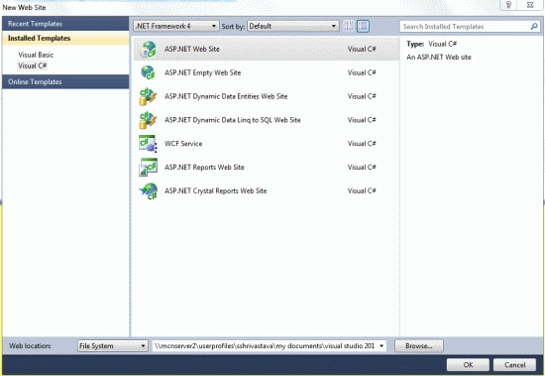
Task: Open the File System location type dropdown
Action: pos(113,345)
